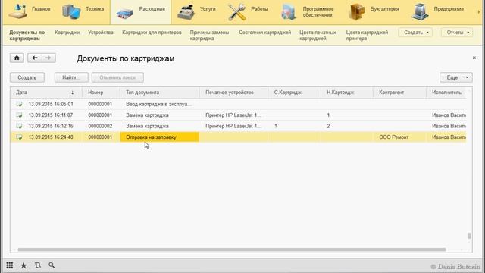Open Документы по картриджам navigation item
Viewport: 485px width, 273px height.
tap(27, 36)
